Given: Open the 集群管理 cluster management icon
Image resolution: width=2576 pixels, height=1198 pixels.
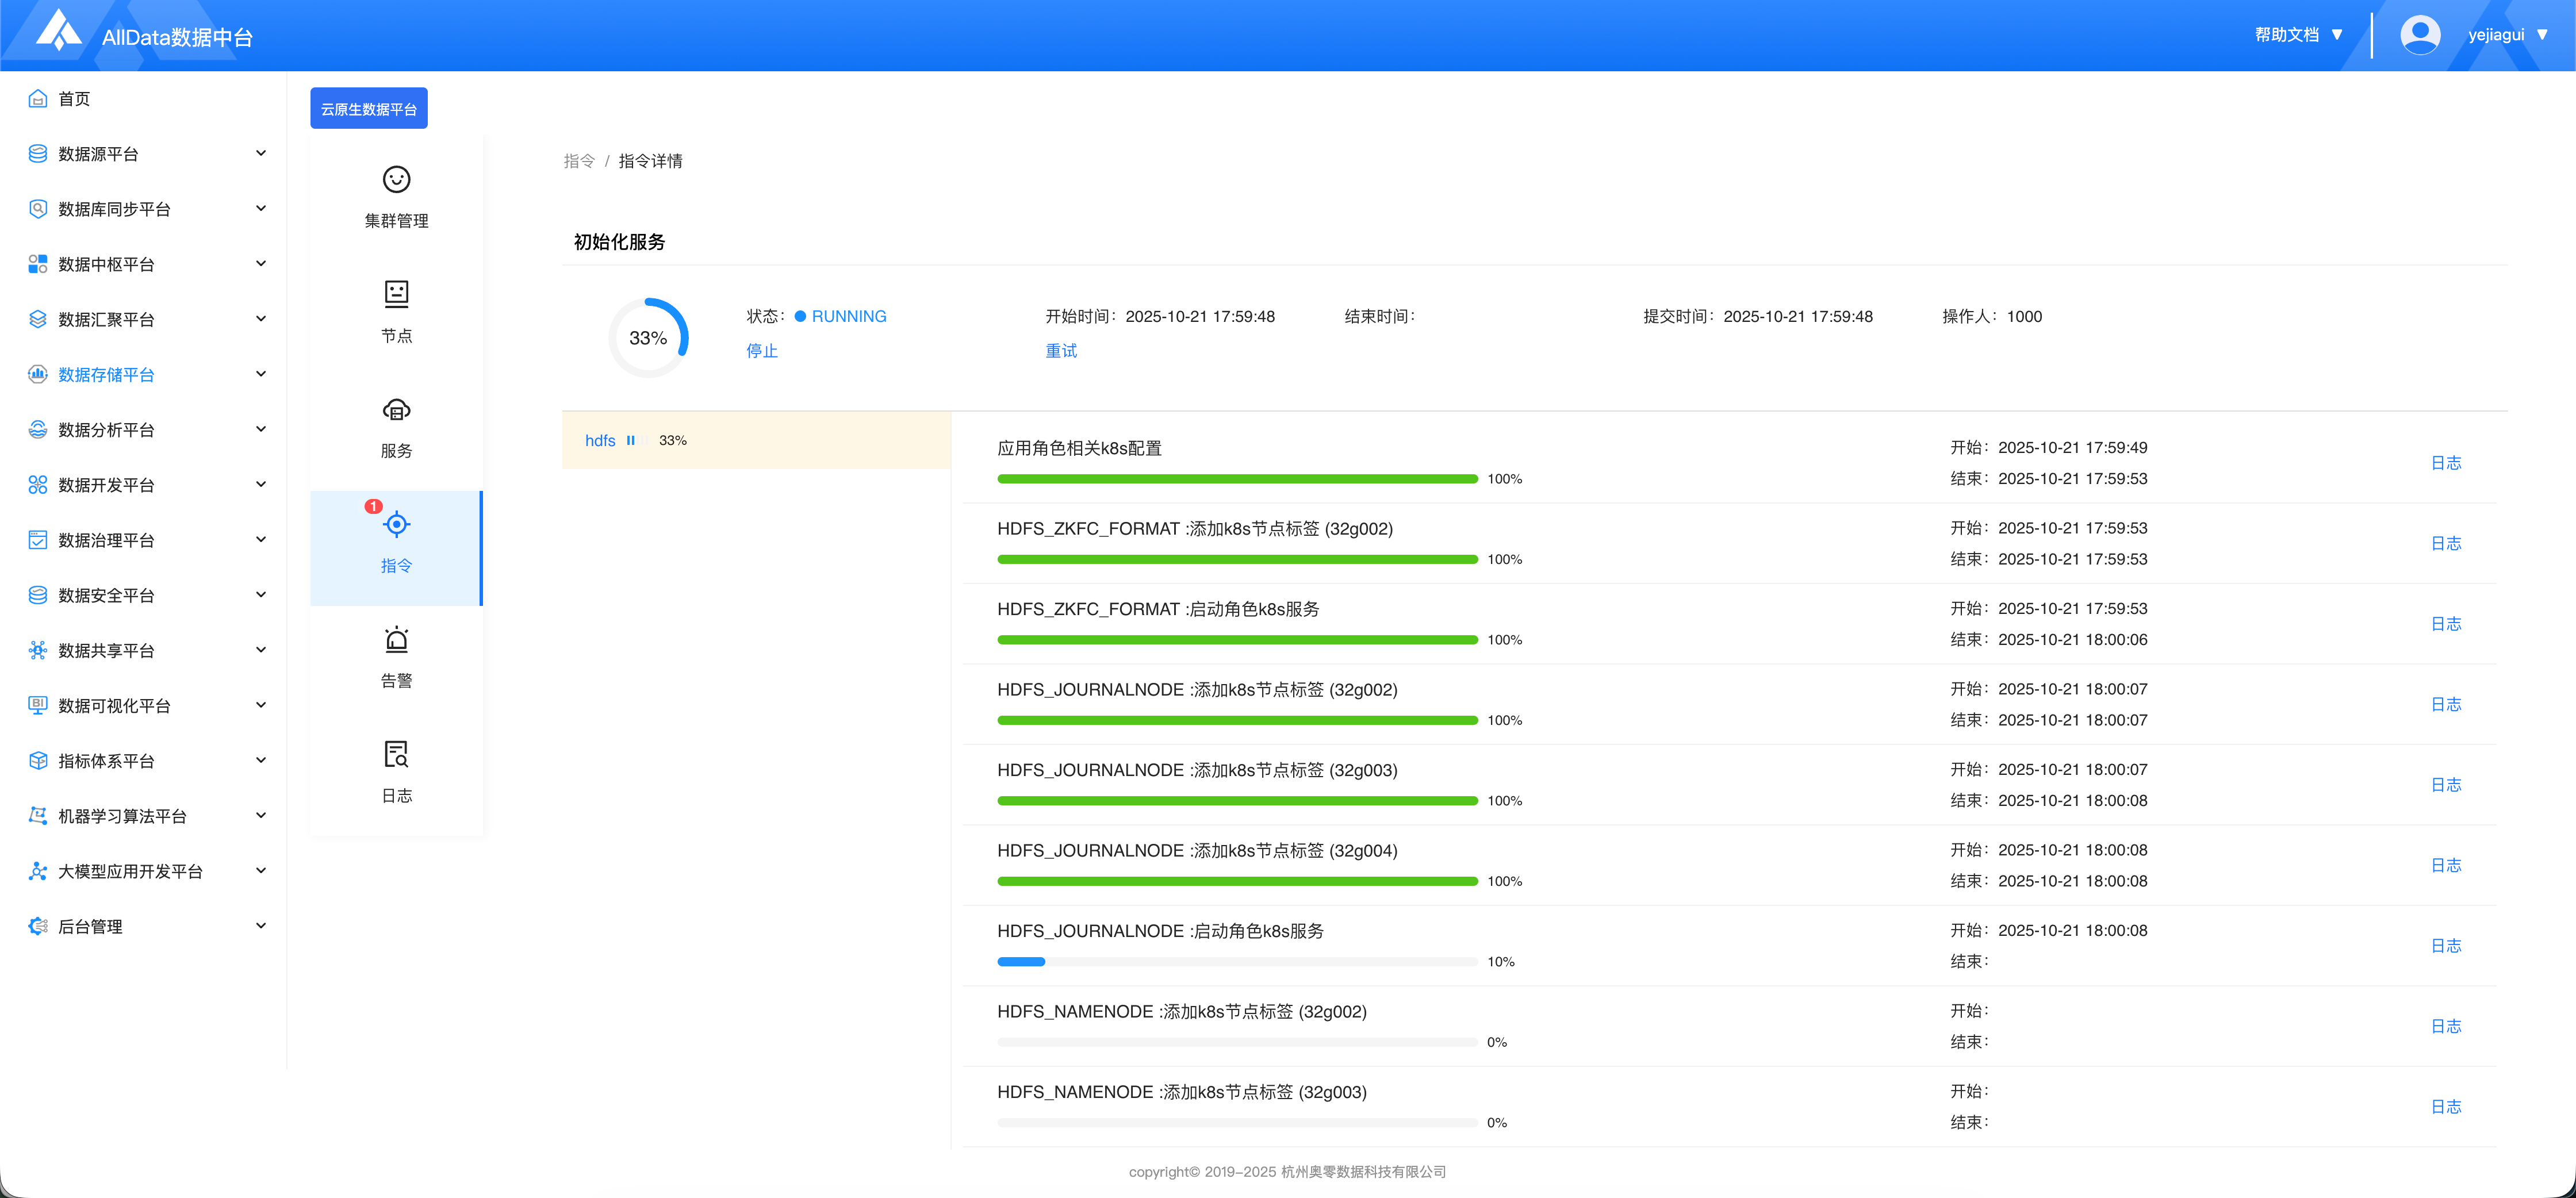Looking at the screenshot, I should [x=396, y=180].
